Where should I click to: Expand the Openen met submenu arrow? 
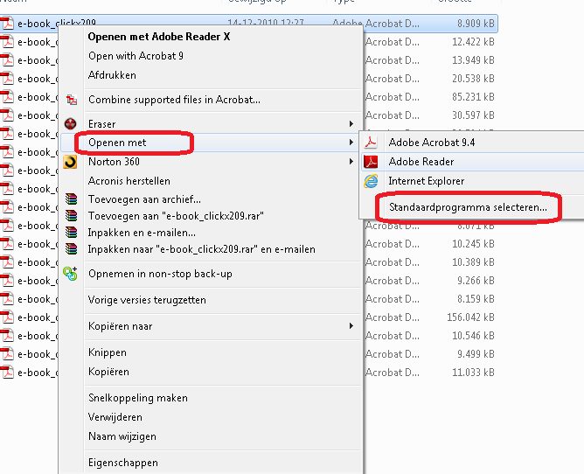point(351,143)
